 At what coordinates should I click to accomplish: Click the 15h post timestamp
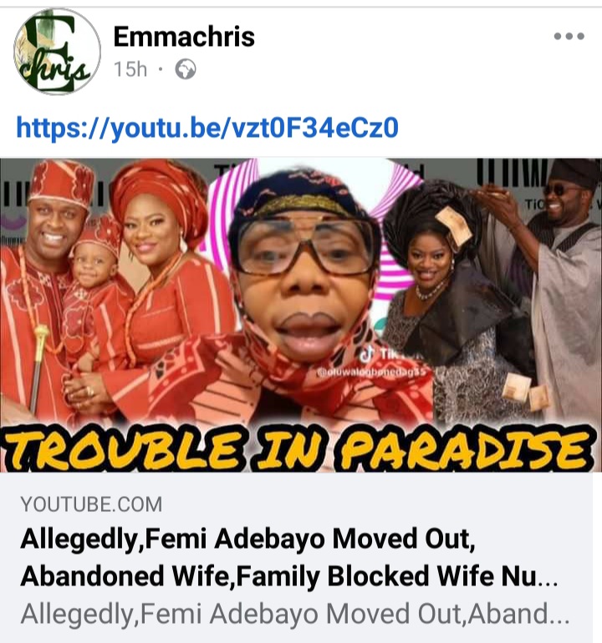pos(130,69)
